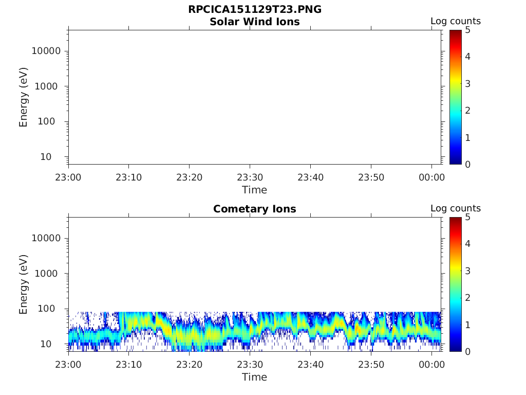Click value 2 on upper colorbar scale
The height and width of the screenshot is (395, 526).
coord(467,111)
